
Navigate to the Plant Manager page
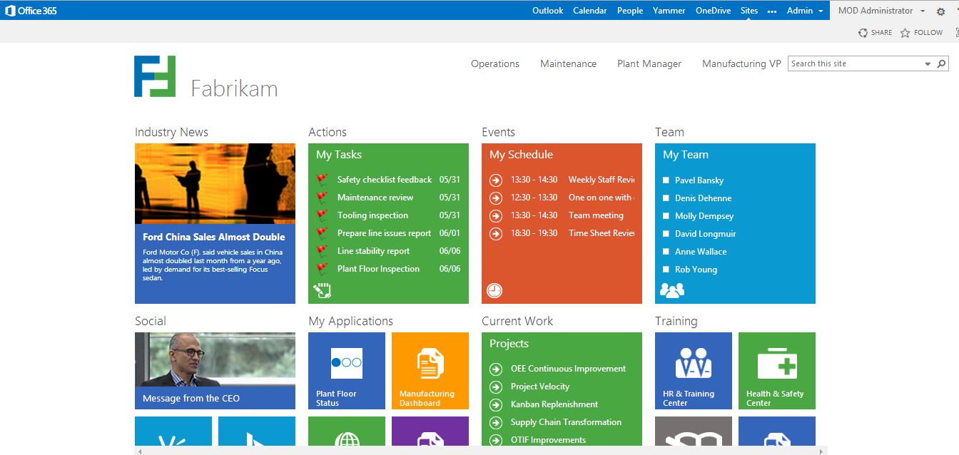649,63
